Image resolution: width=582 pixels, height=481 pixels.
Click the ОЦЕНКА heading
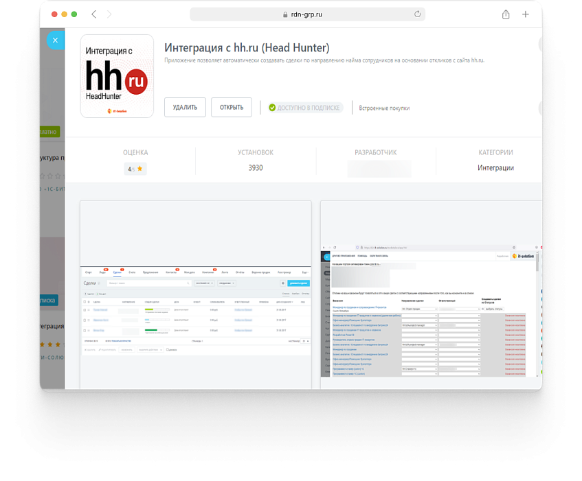pos(135,152)
